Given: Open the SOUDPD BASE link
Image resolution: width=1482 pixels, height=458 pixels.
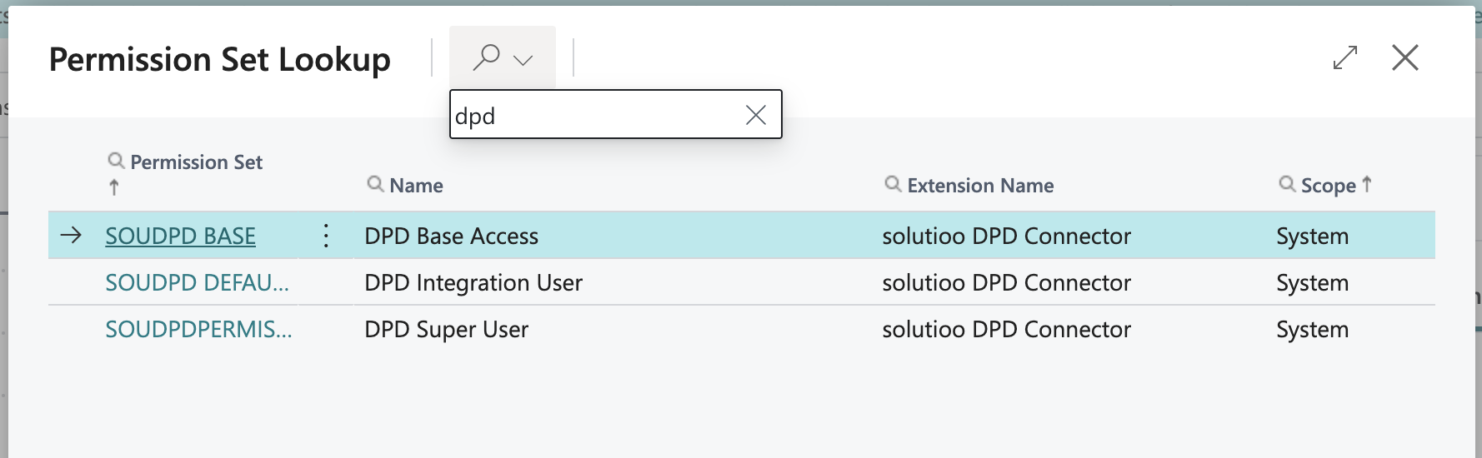Looking at the screenshot, I should (x=180, y=236).
